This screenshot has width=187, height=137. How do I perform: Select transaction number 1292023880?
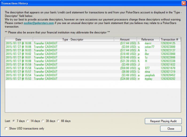pyautogui.click(x=168, y=47)
